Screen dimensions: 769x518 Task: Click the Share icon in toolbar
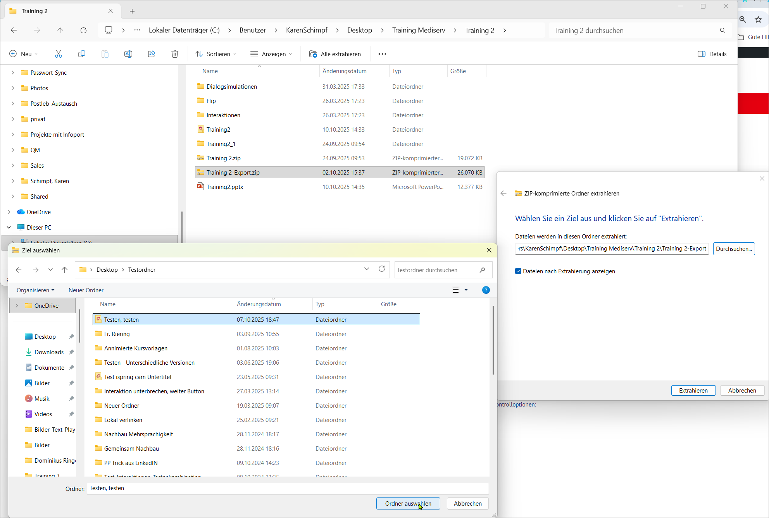coord(152,54)
